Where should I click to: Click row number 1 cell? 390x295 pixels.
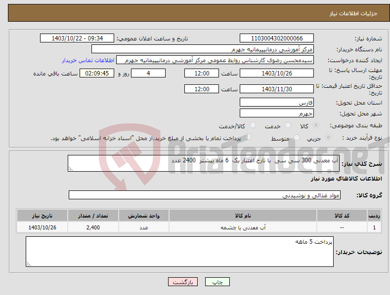tap(374, 227)
